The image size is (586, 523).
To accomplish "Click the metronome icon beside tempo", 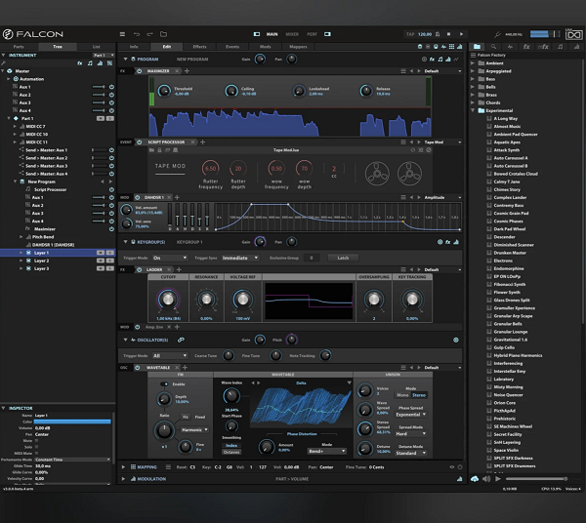I will (438, 34).
